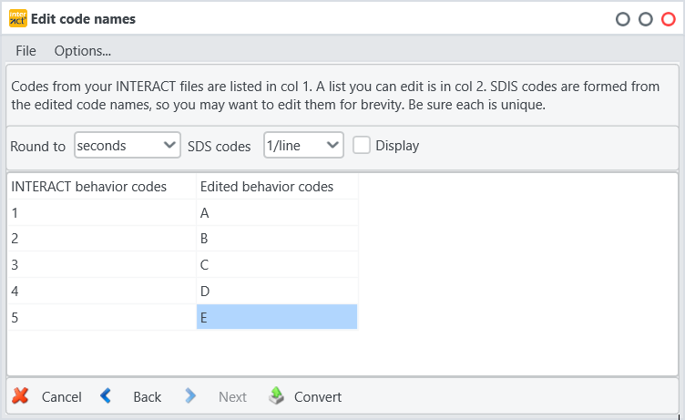Click the blue Back arrow icon
Viewport: 685px width, 420px height.
pos(106,396)
